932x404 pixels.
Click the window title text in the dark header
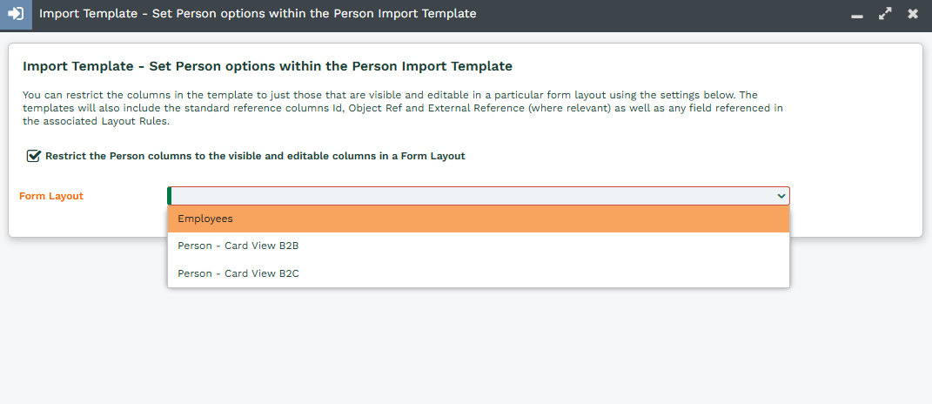coord(258,13)
